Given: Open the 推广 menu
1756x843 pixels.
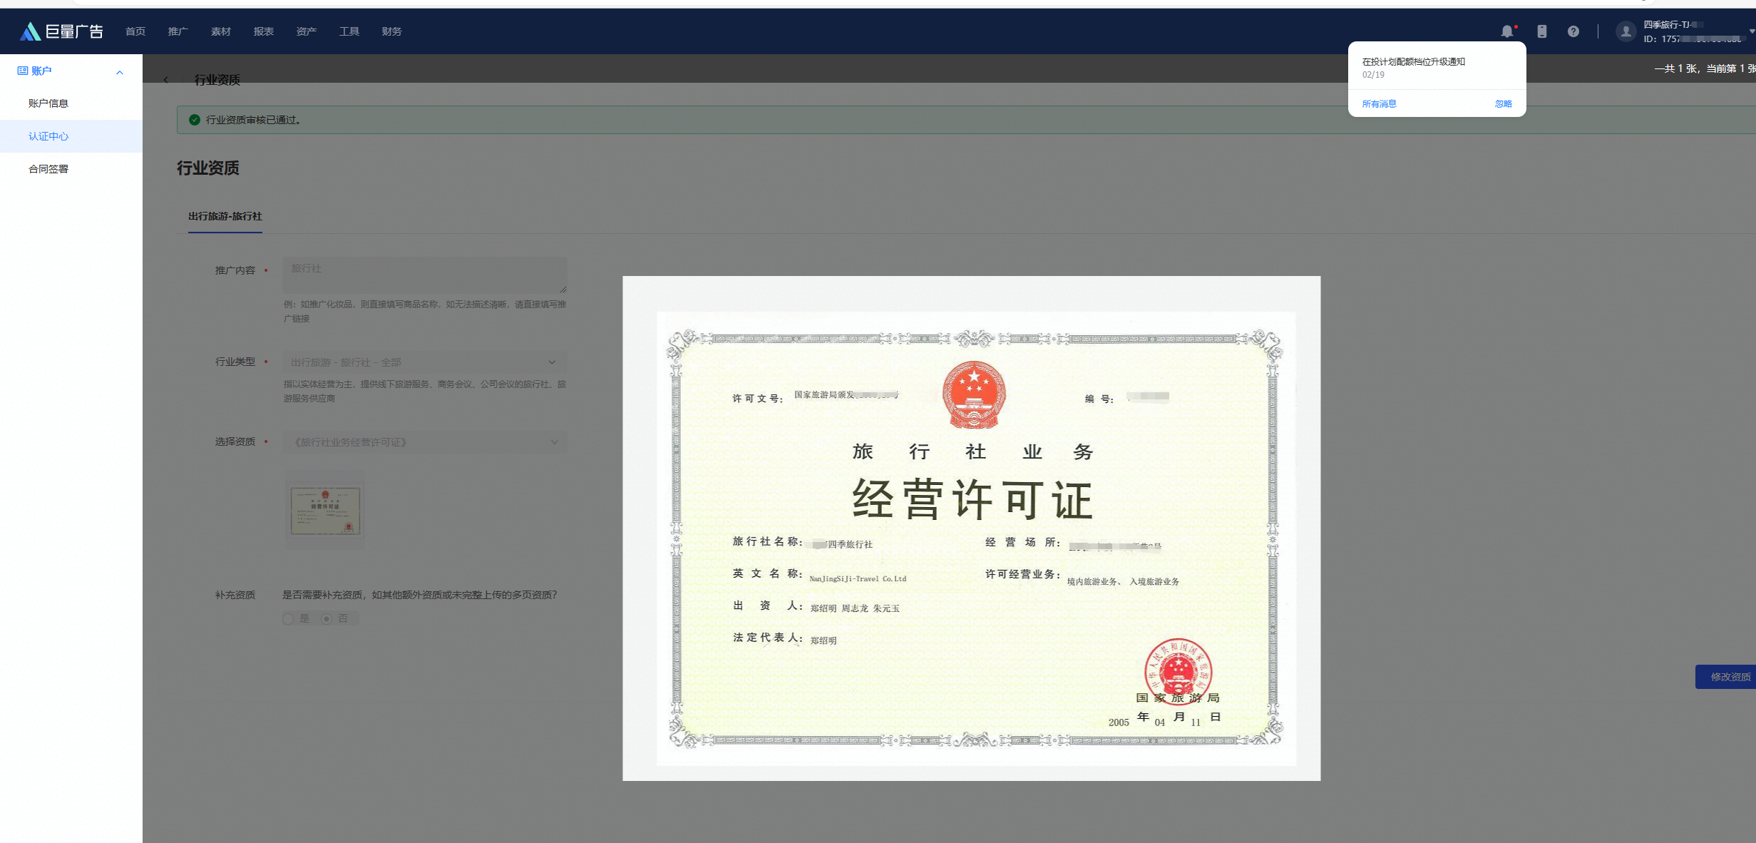Looking at the screenshot, I should pos(178,31).
